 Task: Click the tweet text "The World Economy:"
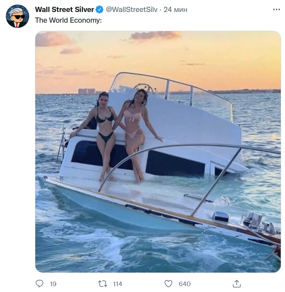(68, 20)
